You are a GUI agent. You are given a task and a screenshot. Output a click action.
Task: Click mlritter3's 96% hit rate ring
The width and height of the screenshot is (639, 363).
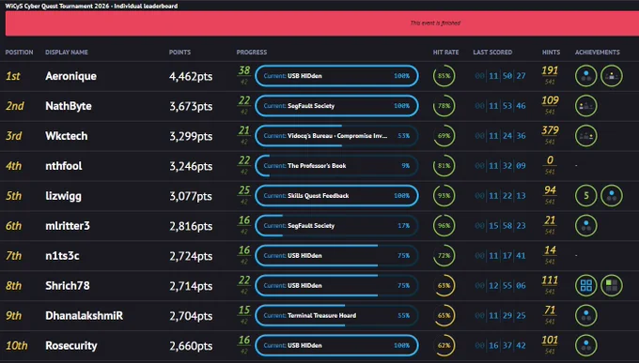444,225
